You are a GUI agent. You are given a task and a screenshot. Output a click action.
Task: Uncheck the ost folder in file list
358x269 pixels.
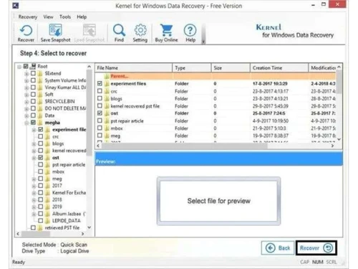(100, 113)
